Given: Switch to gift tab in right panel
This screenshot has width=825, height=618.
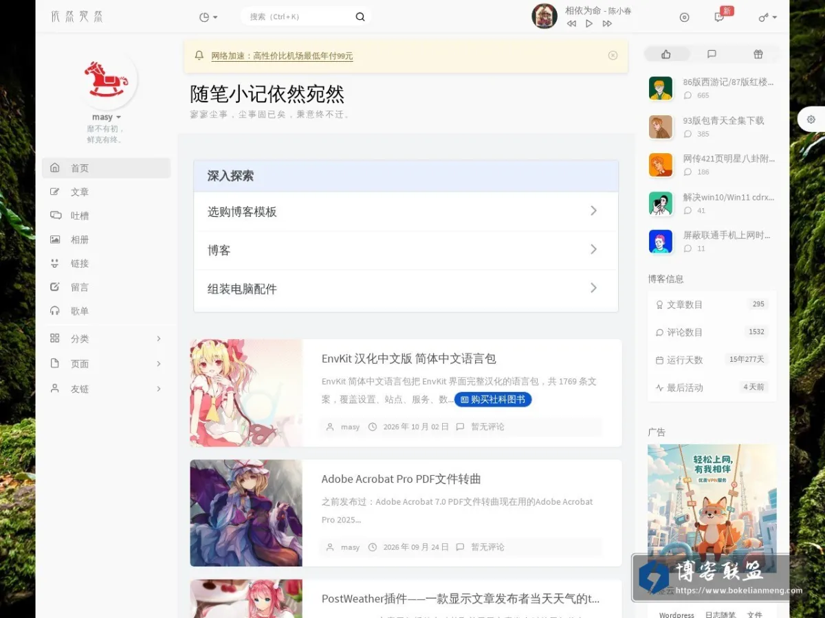Looking at the screenshot, I should 758,54.
